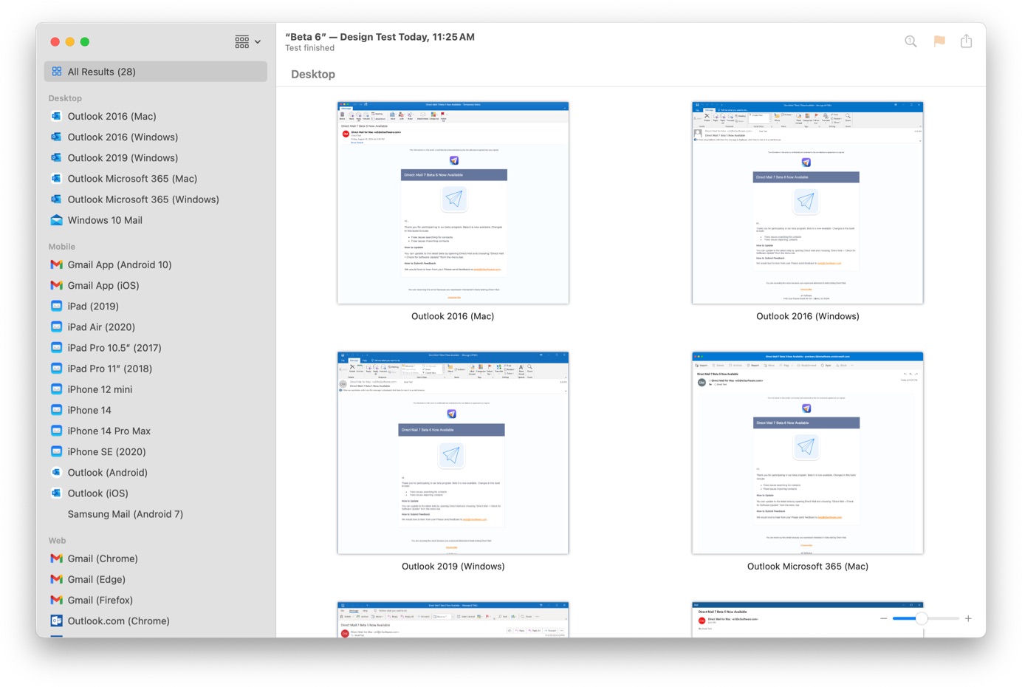
Task: Click the share icon in toolbar
Action: click(x=966, y=41)
